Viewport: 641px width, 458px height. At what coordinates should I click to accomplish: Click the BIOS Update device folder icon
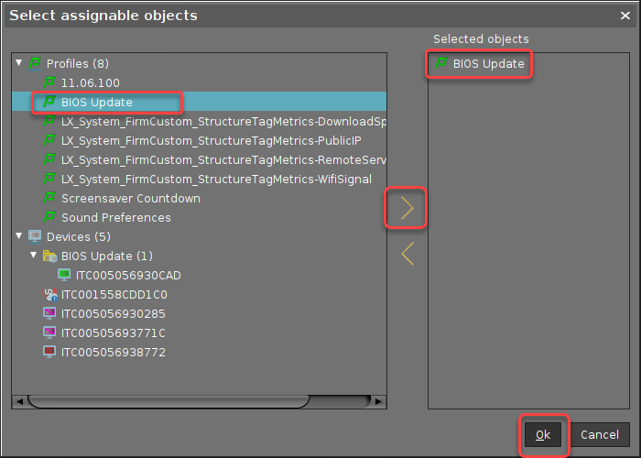point(49,256)
